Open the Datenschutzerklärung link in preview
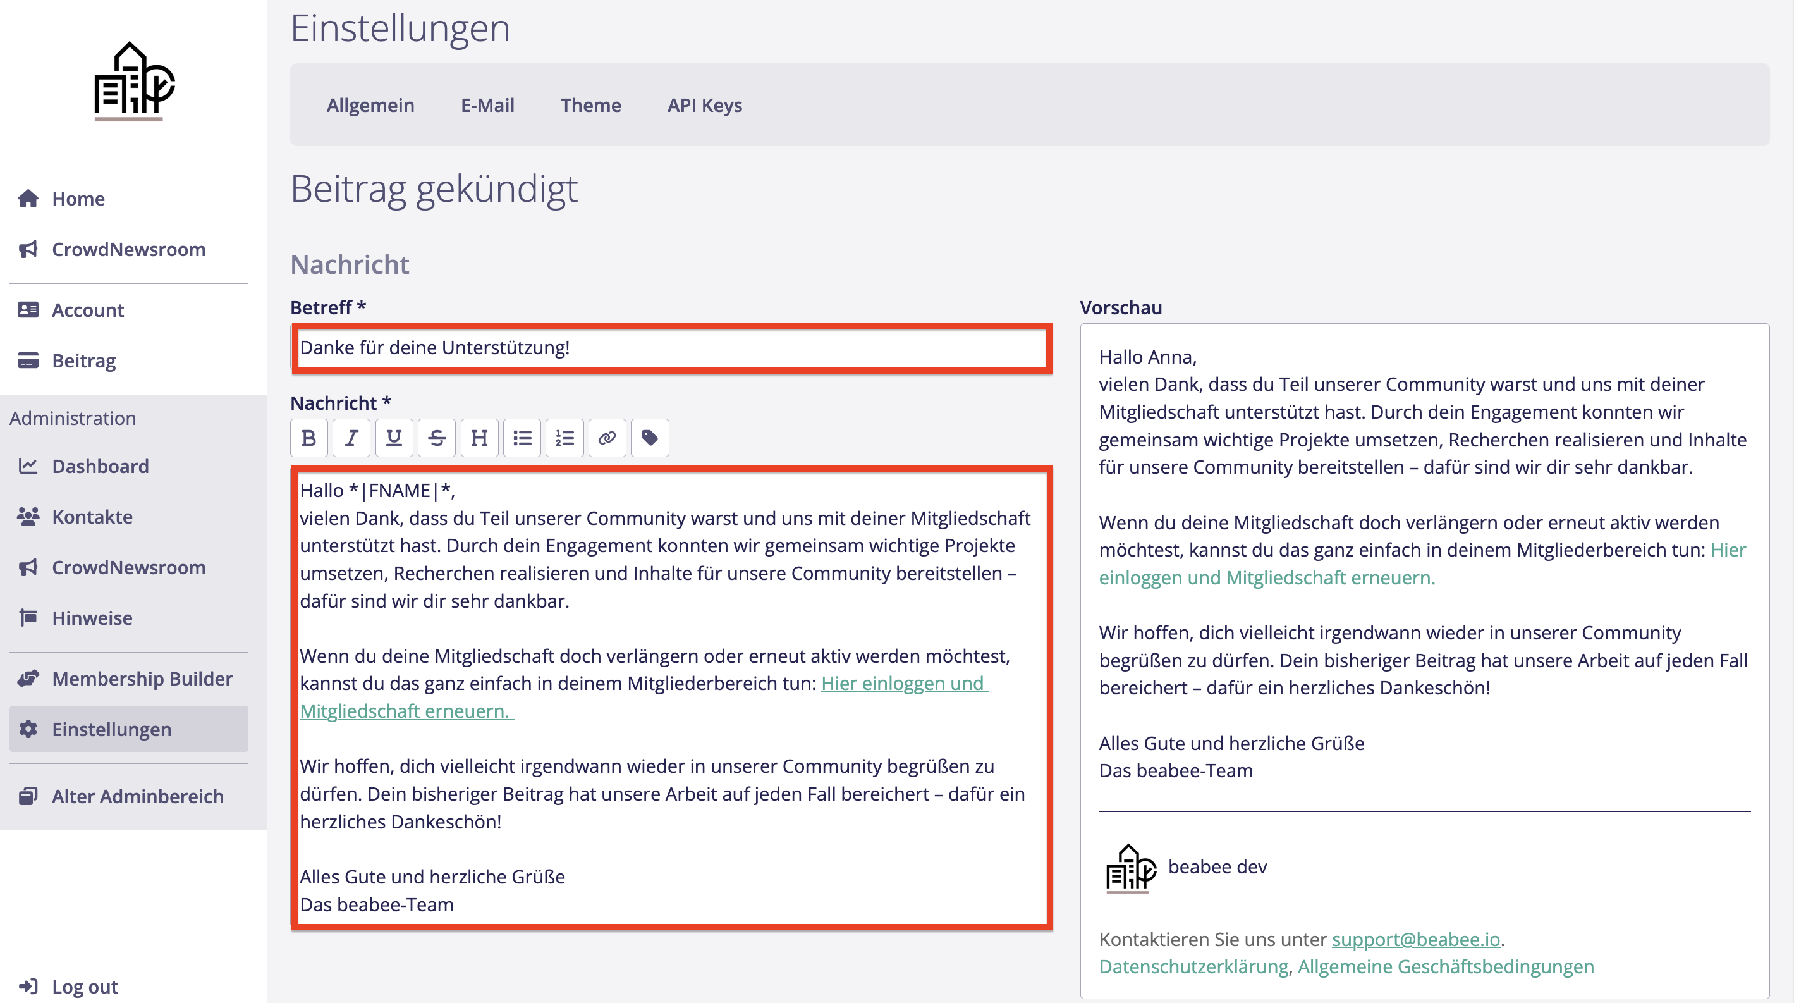Image resolution: width=1794 pixels, height=1003 pixels. tap(1193, 967)
